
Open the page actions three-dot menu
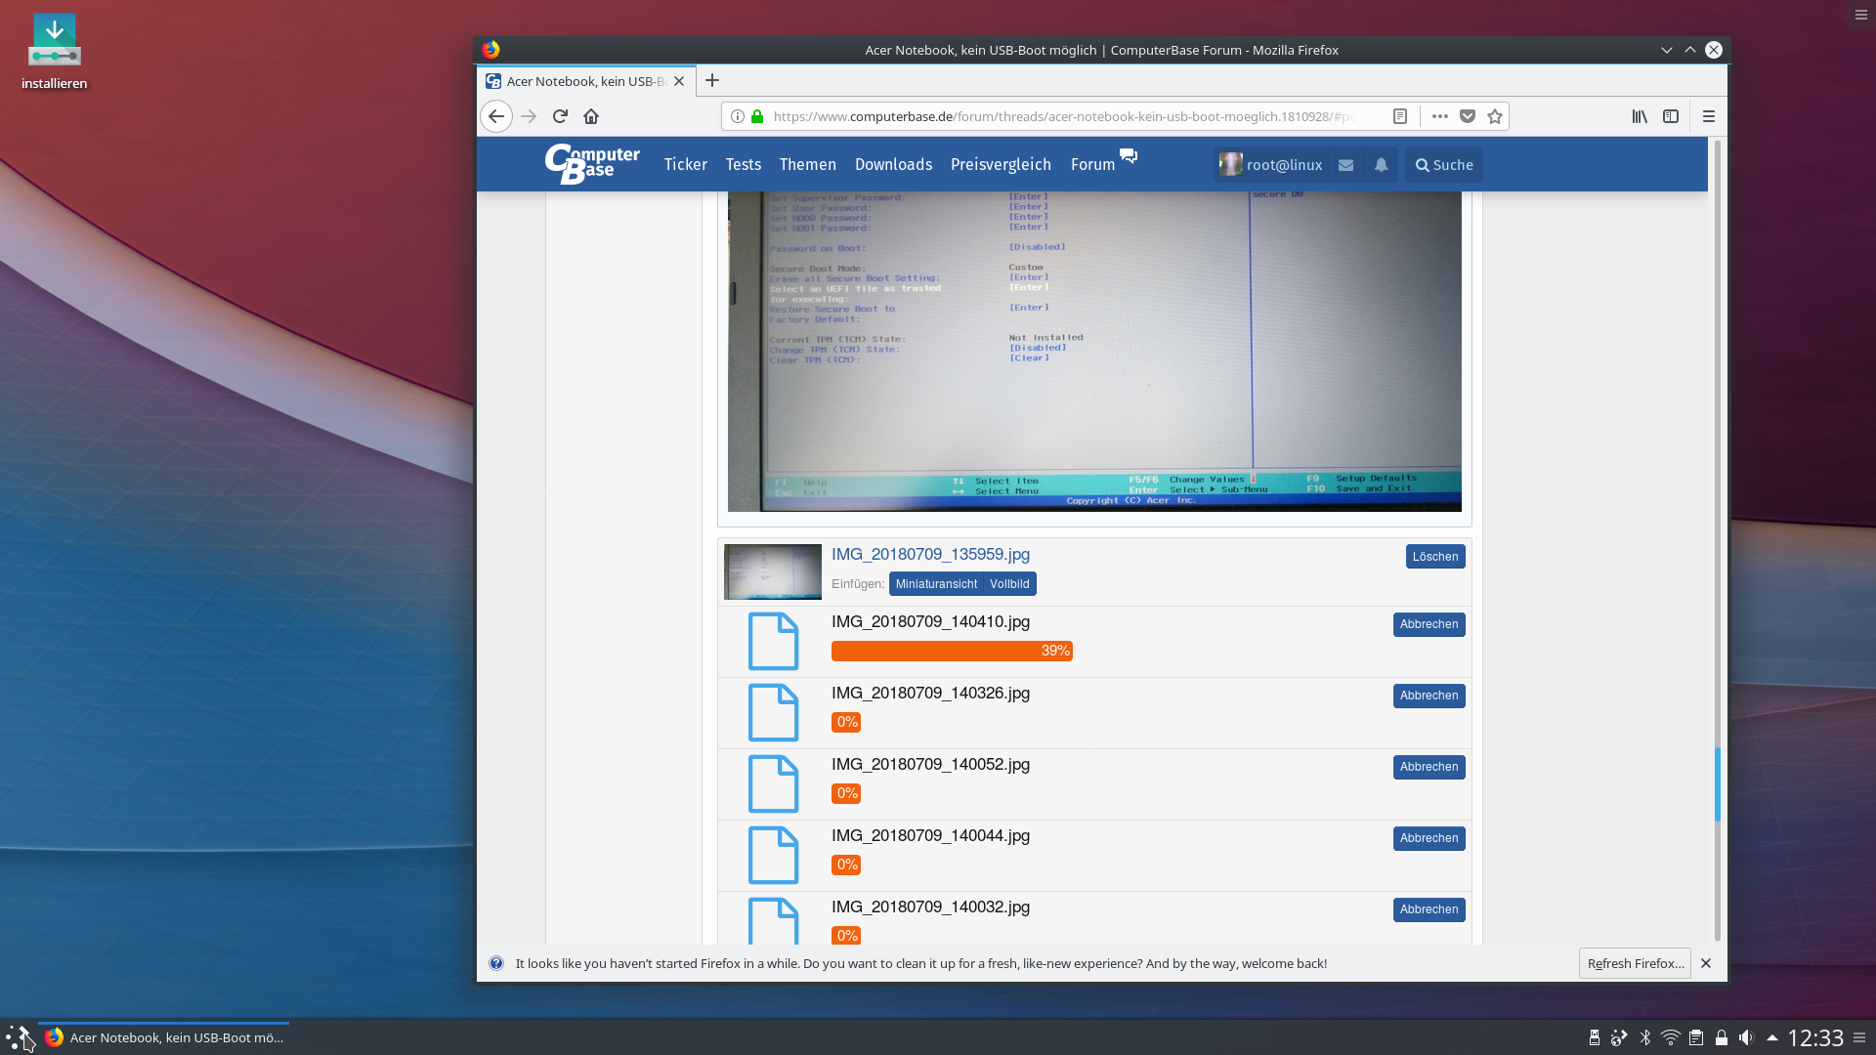tap(1440, 116)
